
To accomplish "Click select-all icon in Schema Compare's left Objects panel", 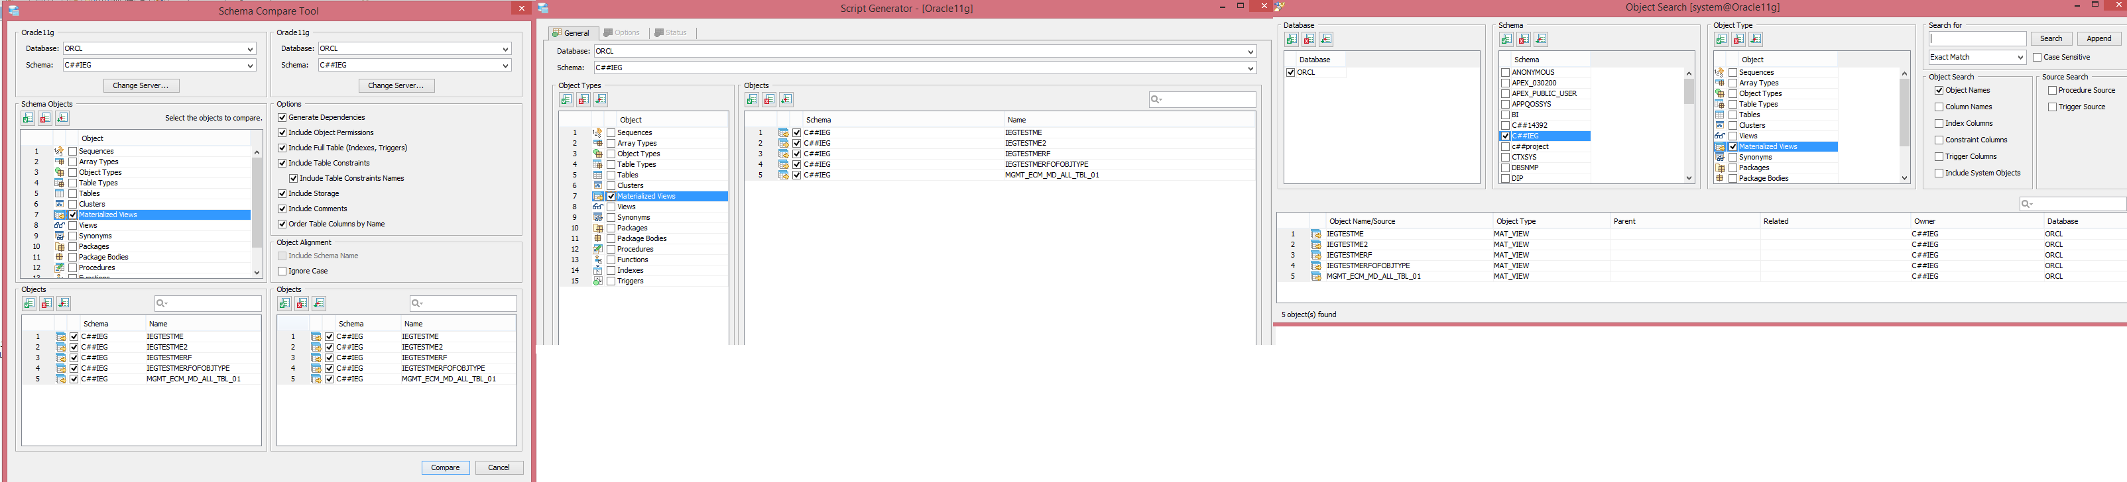I will 29,304.
